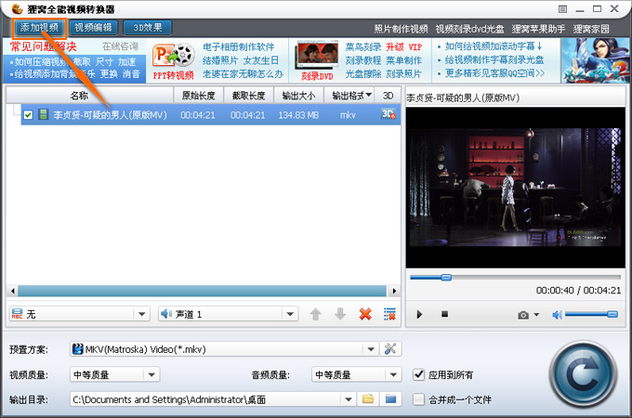
Task: Click the left arrow of the horizontal scrollbar
Action: 12,291
